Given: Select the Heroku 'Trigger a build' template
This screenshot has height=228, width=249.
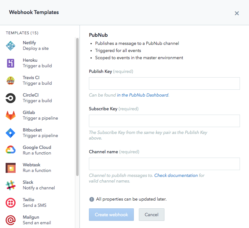Looking at the screenshot, I should click(37, 63).
